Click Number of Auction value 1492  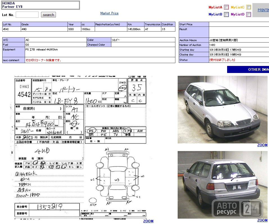[212, 45]
